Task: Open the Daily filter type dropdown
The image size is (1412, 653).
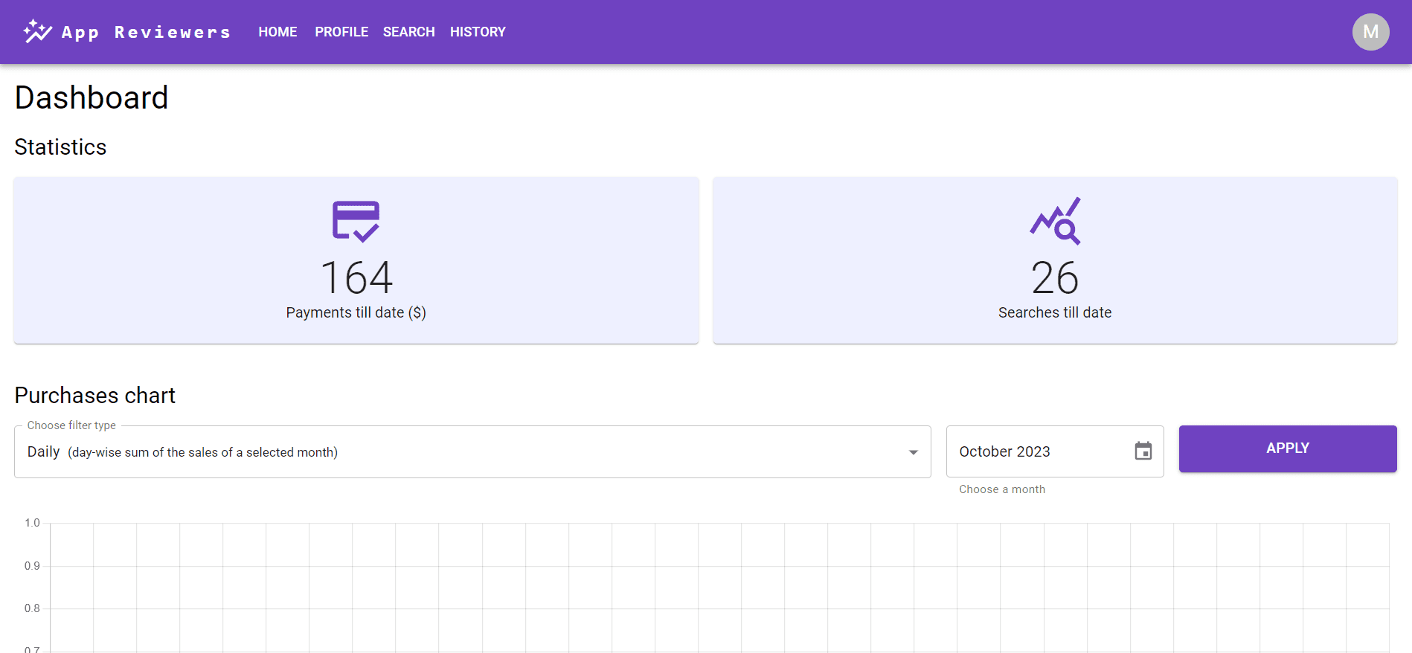Action: 461,451
